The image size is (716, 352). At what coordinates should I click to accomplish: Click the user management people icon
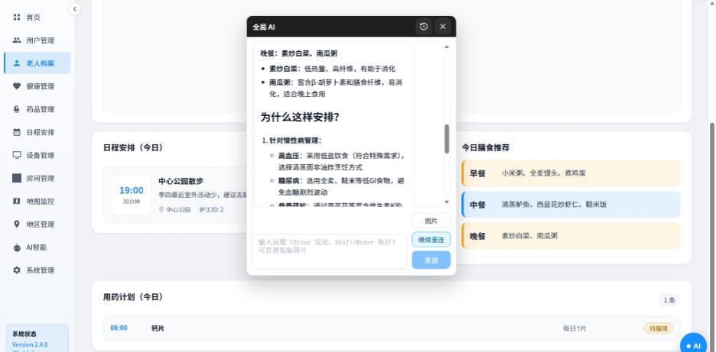click(x=17, y=40)
